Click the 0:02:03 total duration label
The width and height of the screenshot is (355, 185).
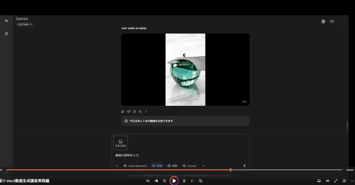[350, 170]
